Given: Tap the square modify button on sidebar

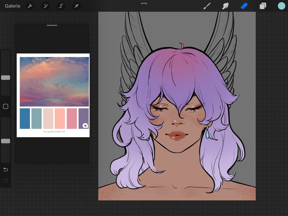Looking at the screenshot, I should point(6,106).
